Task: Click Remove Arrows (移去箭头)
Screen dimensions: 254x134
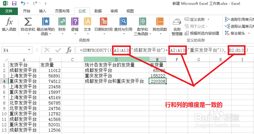Action: pyautogui.click(x=235, y=33)
